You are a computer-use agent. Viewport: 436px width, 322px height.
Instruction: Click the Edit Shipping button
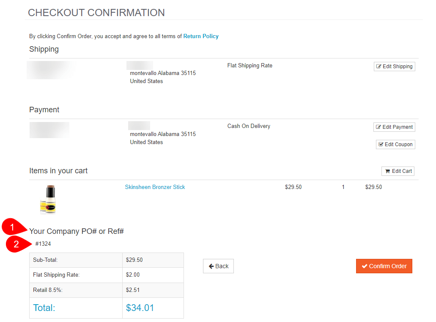(394, 67)
